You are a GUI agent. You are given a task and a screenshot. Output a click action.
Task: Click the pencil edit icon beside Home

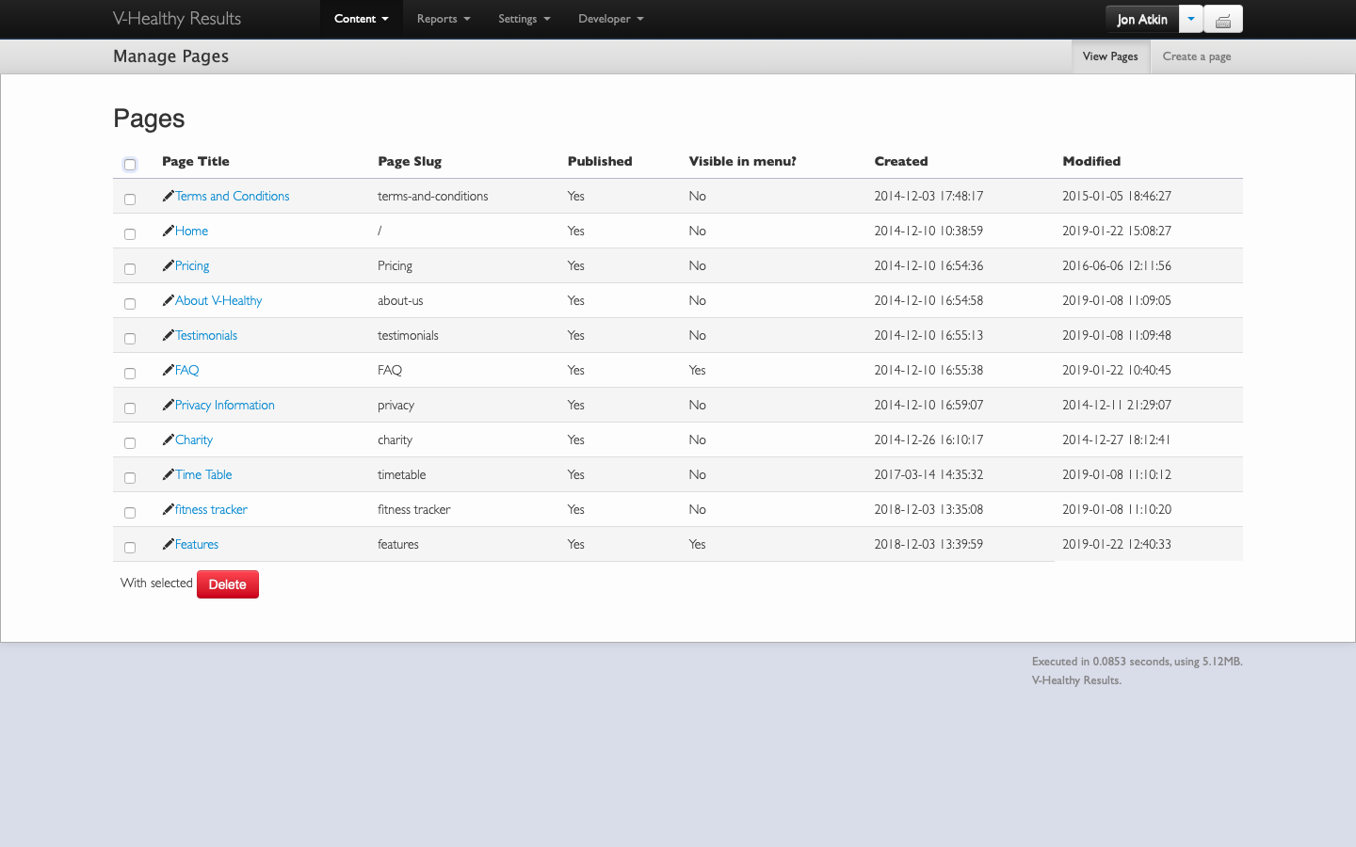pyautogui.click(x=168, y=231)
